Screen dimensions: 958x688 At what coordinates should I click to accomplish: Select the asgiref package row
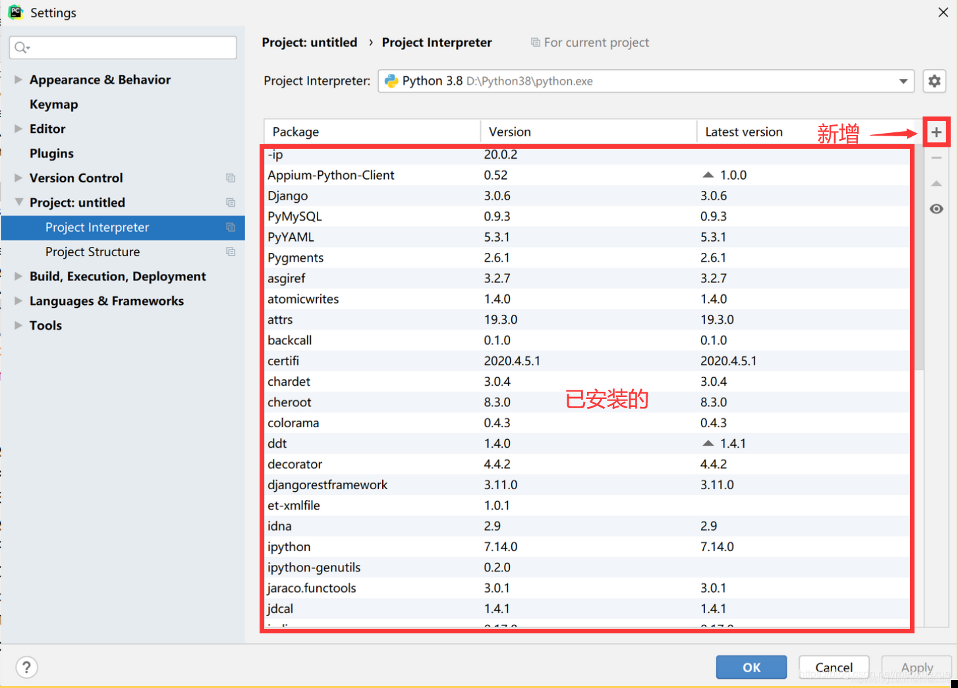(x=588, y=278)
